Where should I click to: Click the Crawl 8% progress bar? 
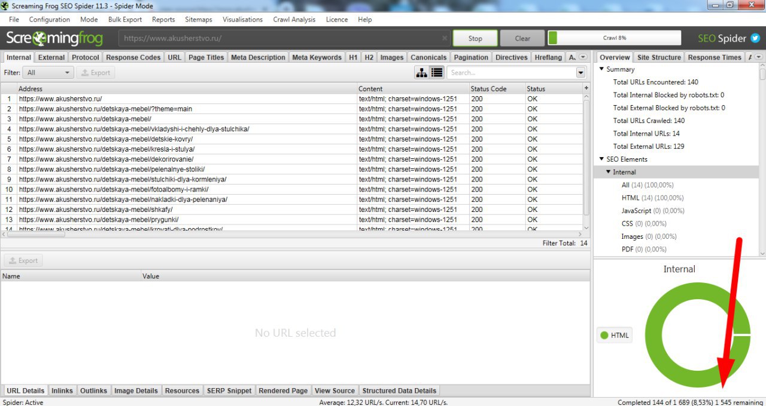click(x=615, y=38)
